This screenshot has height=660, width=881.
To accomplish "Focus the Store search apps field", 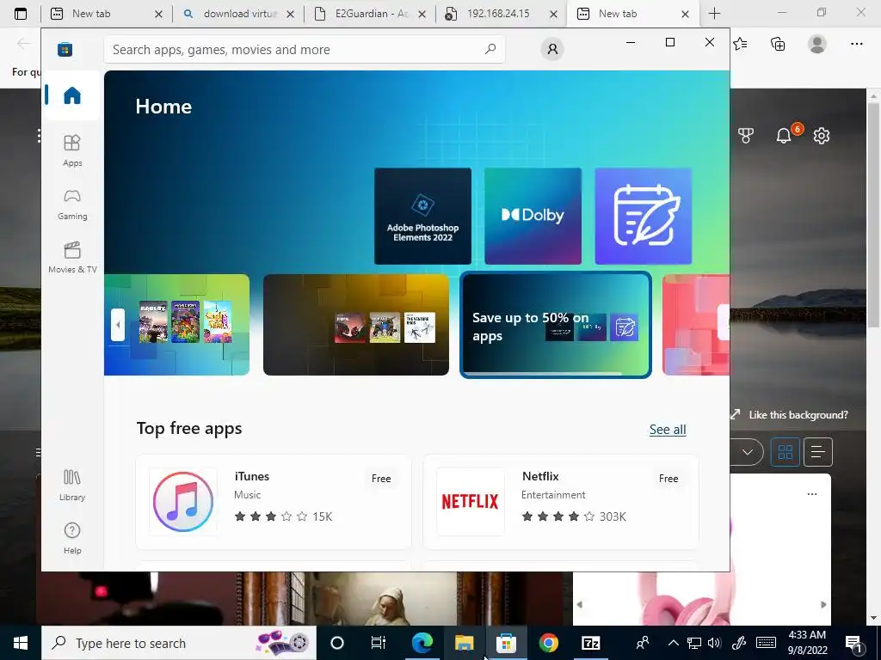I will tap(304, 49).
